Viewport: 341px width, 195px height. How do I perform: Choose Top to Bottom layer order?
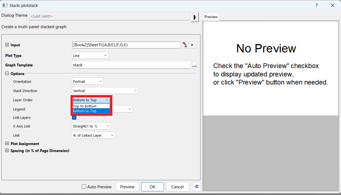point(91,106)
